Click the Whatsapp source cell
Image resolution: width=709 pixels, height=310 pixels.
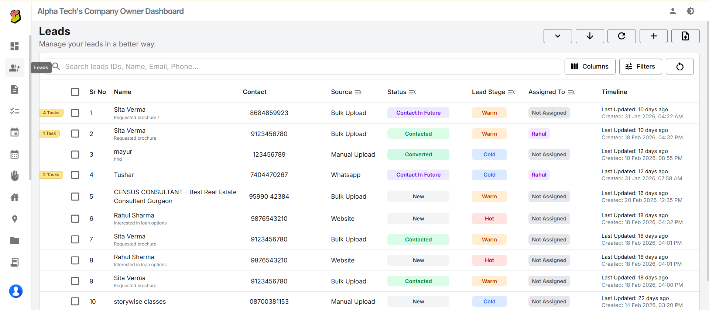pos(346,175)
